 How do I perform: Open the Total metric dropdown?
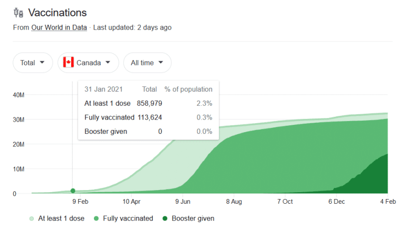click(x=33, y=63)
